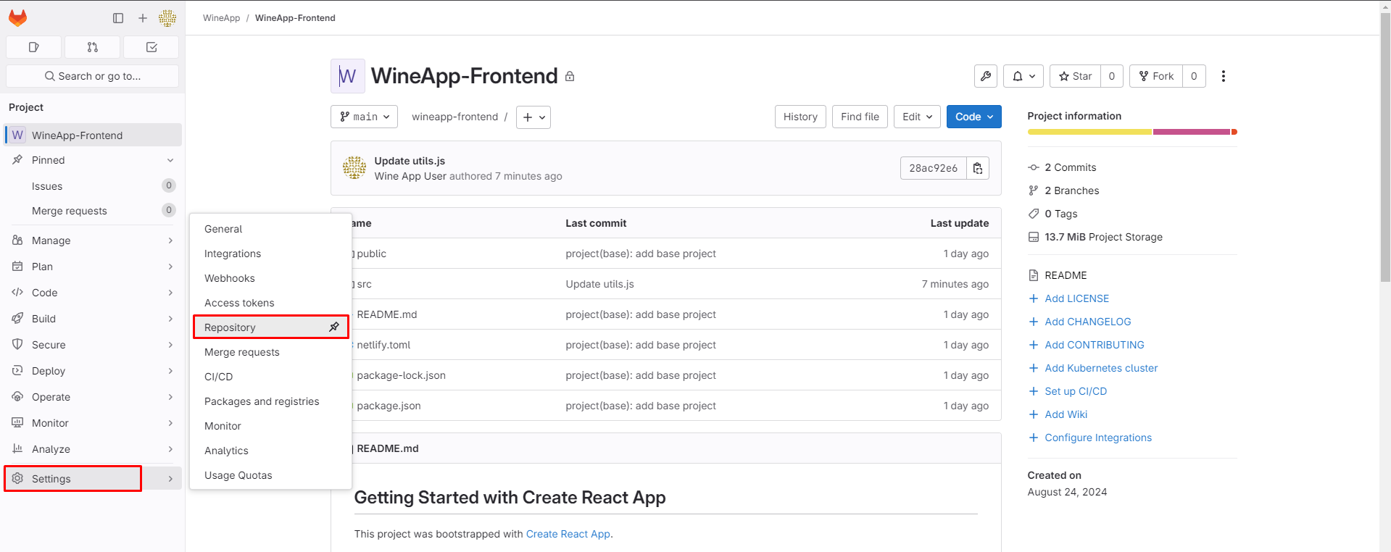The image size is (1391, 552).
Task: Click the wrench admin icon button
Action: point(986,76)
